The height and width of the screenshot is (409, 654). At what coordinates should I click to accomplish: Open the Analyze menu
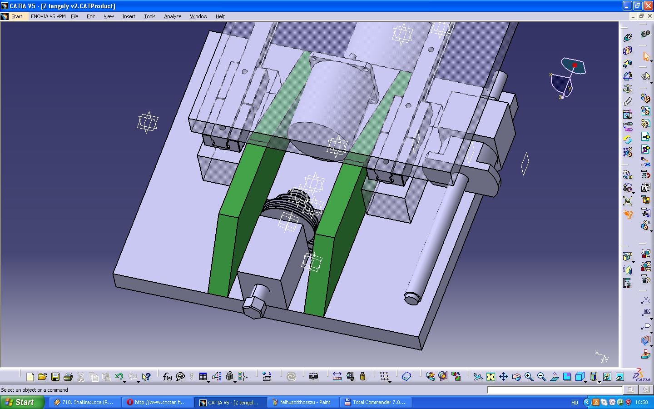[x=173, y=16]
